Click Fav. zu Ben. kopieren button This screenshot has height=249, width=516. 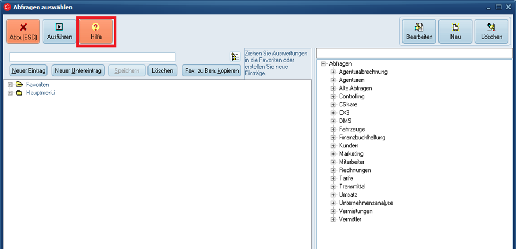[212, 70]
